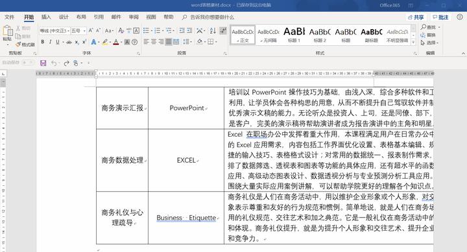
Task: Toggle strikethrough formatting
Action: pyautogui.click(x=69, y=42)
